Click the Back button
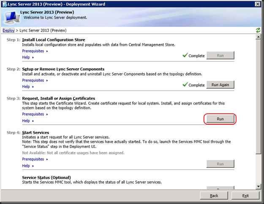 click(x=214, y=196)
